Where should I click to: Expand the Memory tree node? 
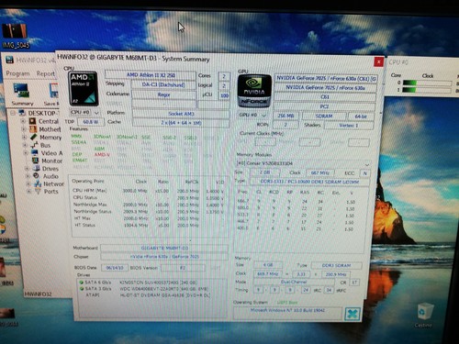(25, 138)
